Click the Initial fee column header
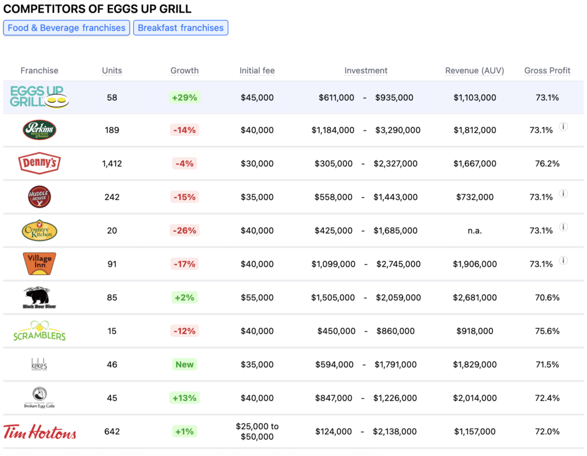The width and height of the screenshot is (587, 456). pos(257,70)
